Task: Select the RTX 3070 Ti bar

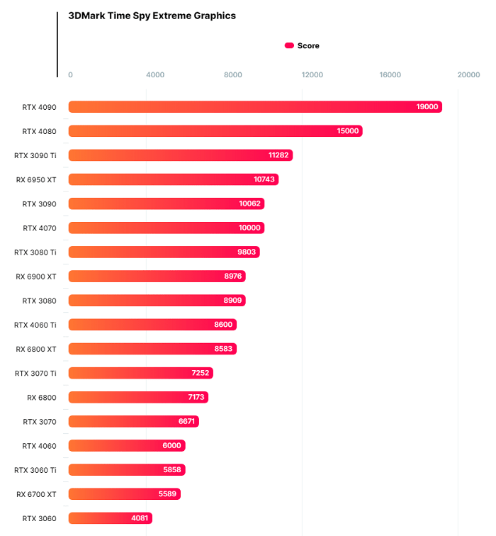Action: click(x=141, y=373)
